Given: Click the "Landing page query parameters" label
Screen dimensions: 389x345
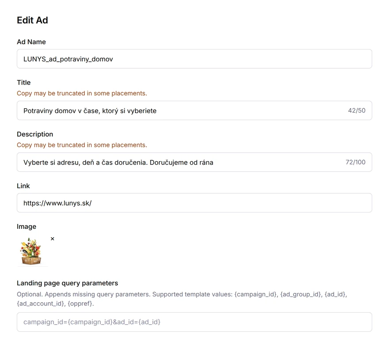Looking at the screenshot, I should pyautogui.click(x=68, y=283).
